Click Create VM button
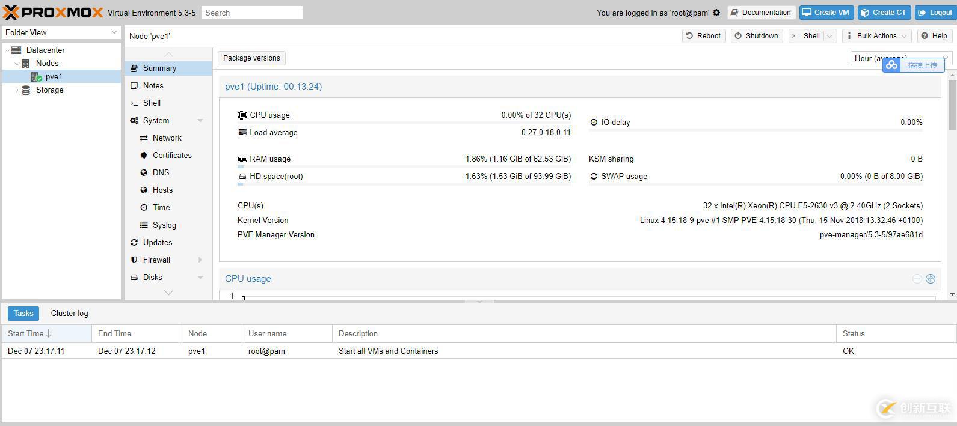Screen dimensions: 957x426 pyautogui.click(x=826, y=13)
